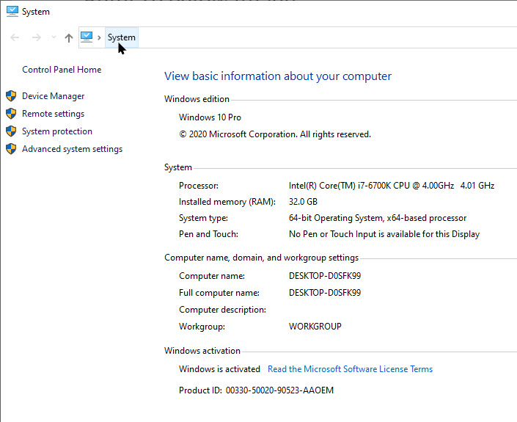Go back using the Back arrow

15,37
